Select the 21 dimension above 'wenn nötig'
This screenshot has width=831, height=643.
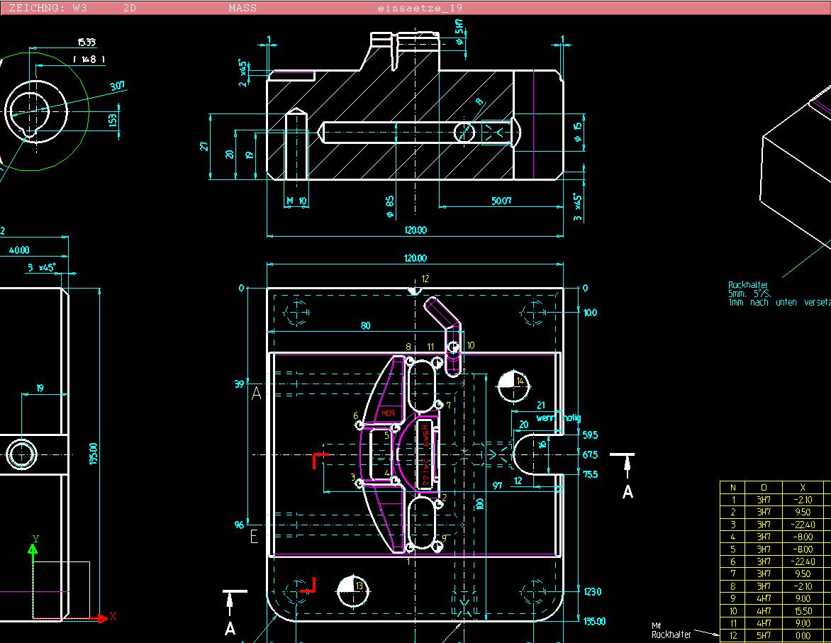[540, 405]
